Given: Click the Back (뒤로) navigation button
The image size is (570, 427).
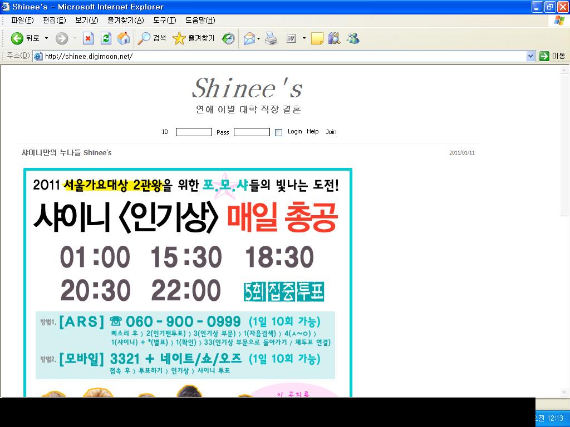Looking at the screenshot, I should pyautogui.click(x=25, y=38).
